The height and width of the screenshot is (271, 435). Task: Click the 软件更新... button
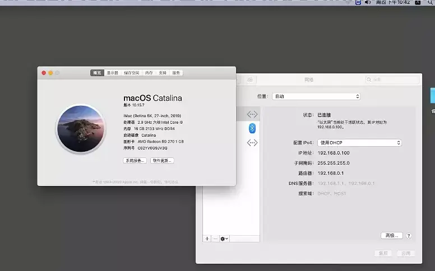pos(162,161)
